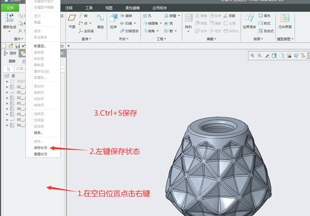Switch to the 应用程序 ribbon tab
Image resolution: width=310 pixels, height=216 pixels.
tap(160, 8)
